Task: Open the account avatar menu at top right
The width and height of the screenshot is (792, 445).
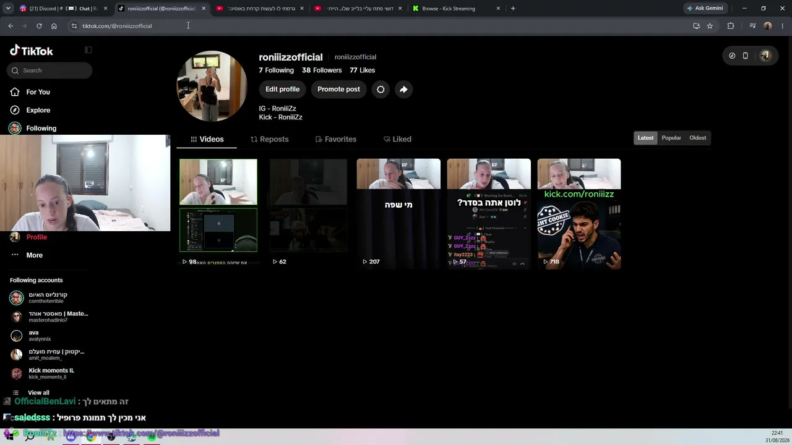Action: (x=765, y=56)
